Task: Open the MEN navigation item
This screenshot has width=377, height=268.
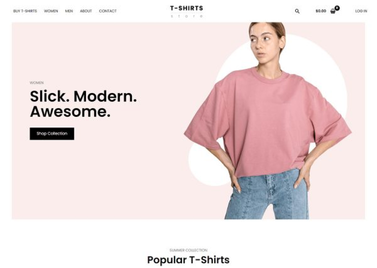Action: click(x=69, y=11)
